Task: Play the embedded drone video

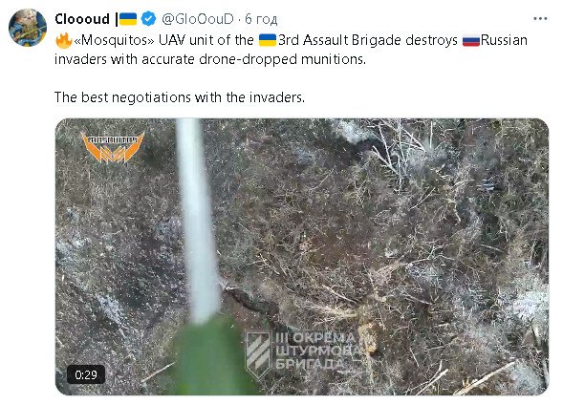Action: click(x=302, y=257)
